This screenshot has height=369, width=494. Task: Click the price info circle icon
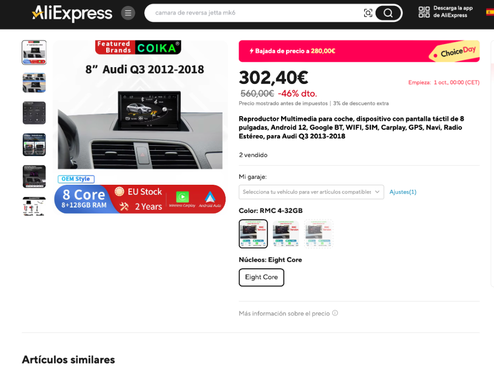[x=335, y=313]
